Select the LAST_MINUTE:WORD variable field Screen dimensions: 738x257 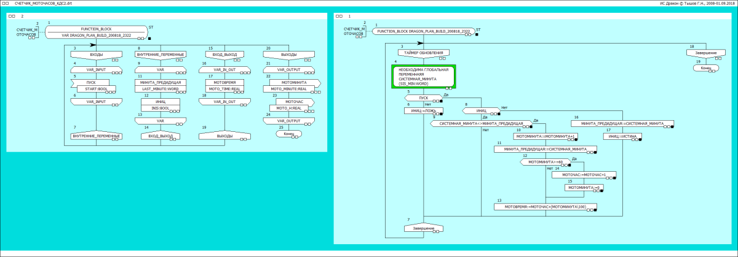160,89
